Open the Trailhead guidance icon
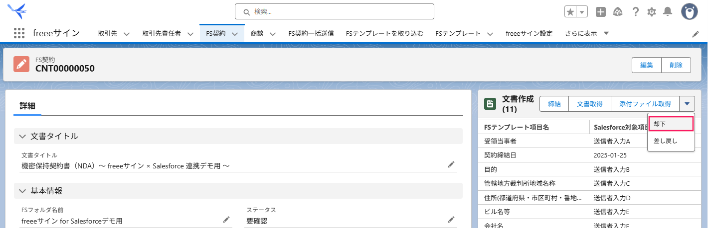 point(618,12)
